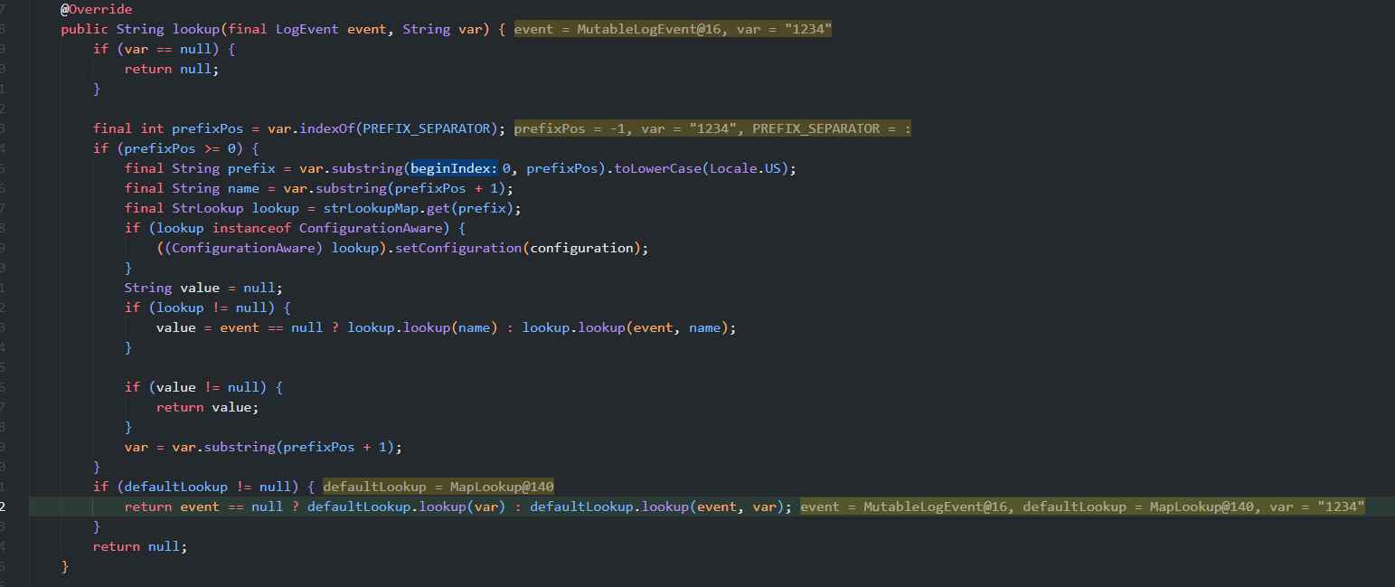Click "var = var.substring(prefixPos + 1);" line
Screen dimensions: 1395x587
click(x=262, y=447)
